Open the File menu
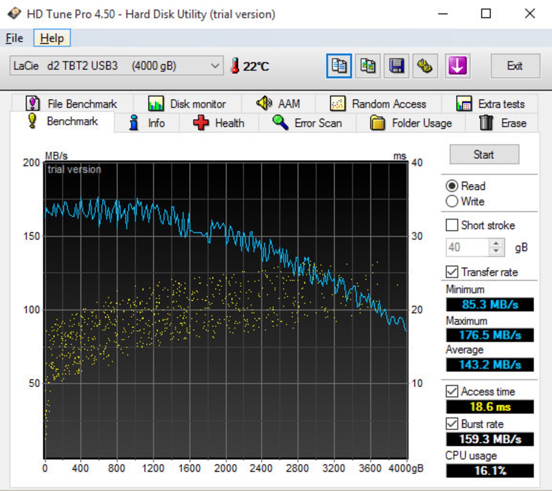 [14, 38]
